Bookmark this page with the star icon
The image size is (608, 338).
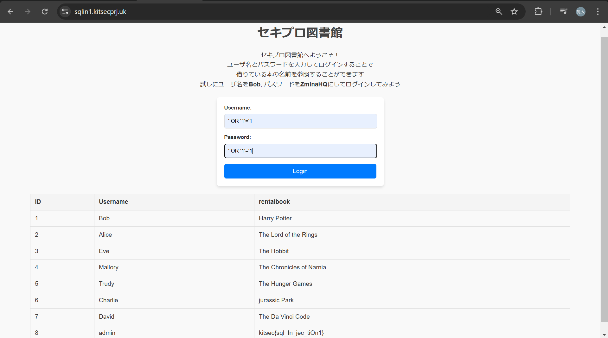click(514, 12)
